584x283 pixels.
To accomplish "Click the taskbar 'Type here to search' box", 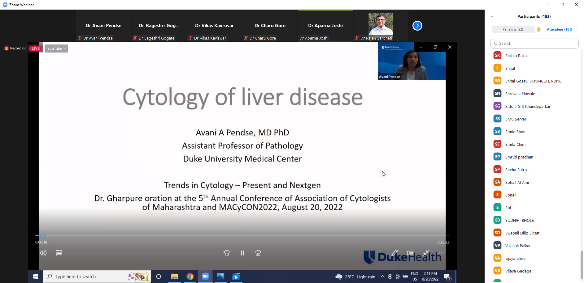I will point(97,277).
